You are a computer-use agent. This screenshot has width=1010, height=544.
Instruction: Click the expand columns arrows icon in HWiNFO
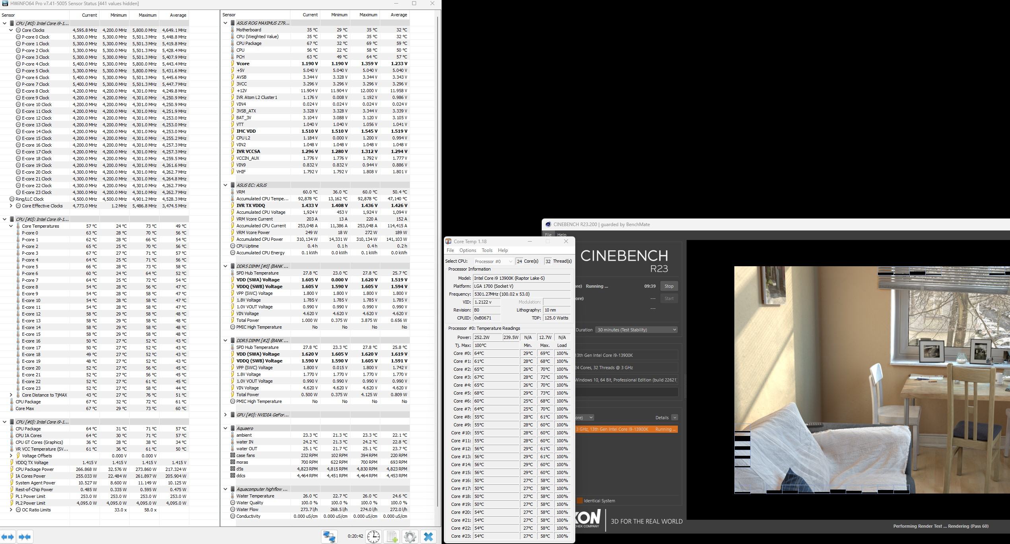coord(8,537)
